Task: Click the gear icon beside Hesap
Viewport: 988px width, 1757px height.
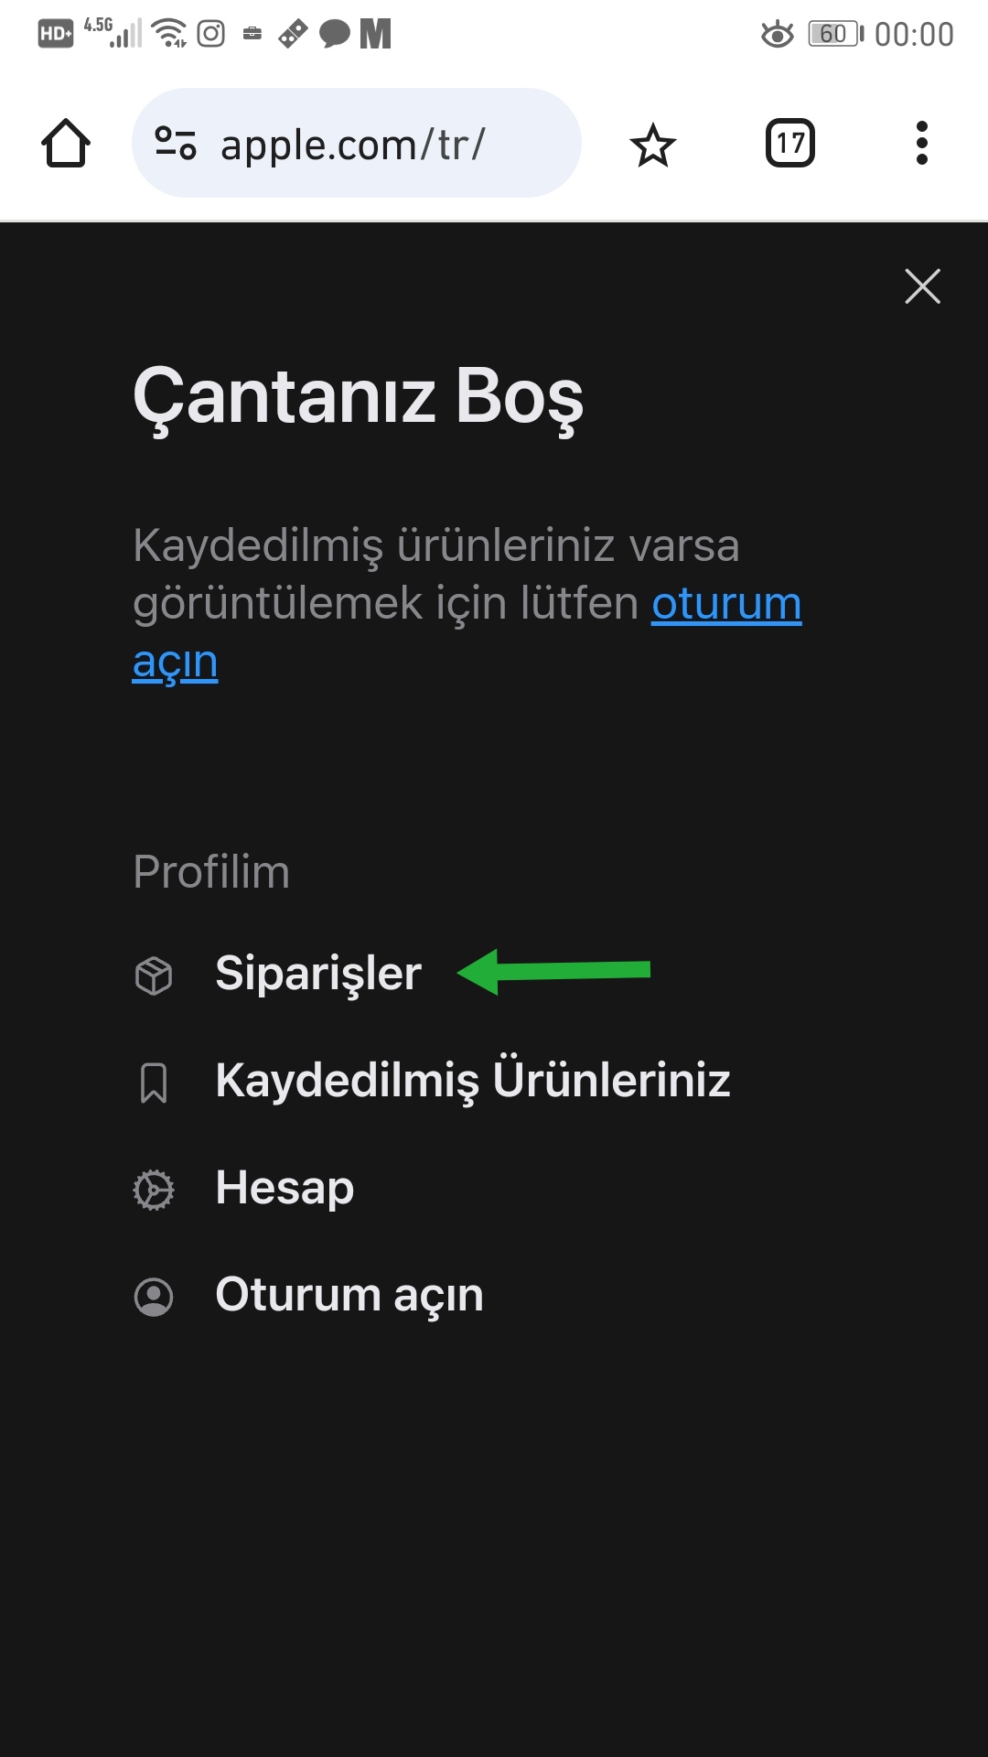Action: [x=154, y=1190]
